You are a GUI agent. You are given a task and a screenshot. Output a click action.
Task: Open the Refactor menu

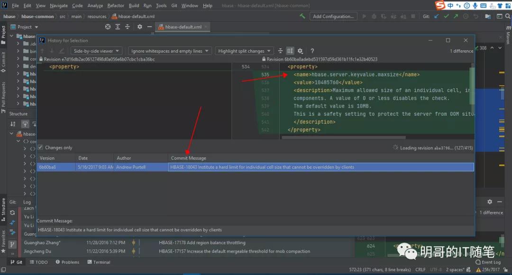[x=116, y=6]
